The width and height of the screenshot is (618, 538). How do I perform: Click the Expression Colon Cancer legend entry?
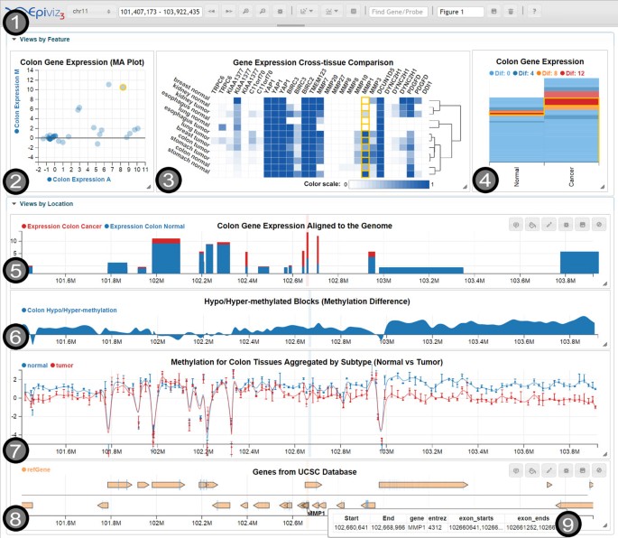(62, 227)
